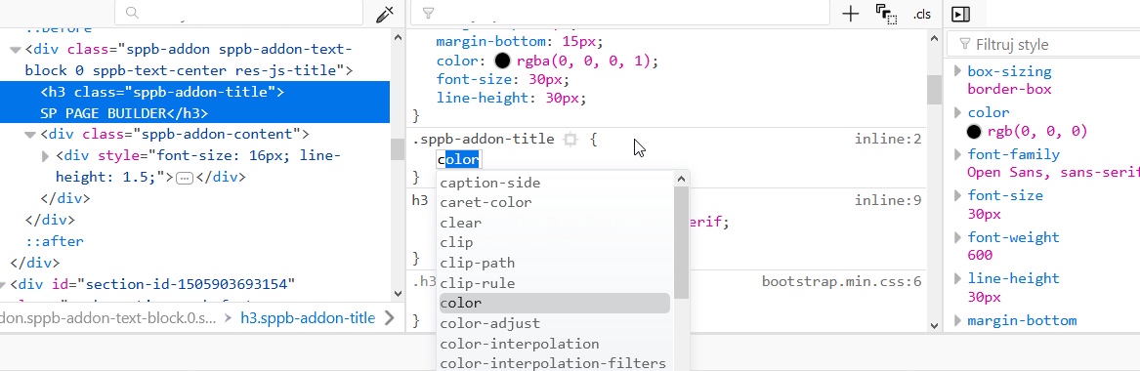Click the filter styles input in rules pane

[x=620, y=13]
